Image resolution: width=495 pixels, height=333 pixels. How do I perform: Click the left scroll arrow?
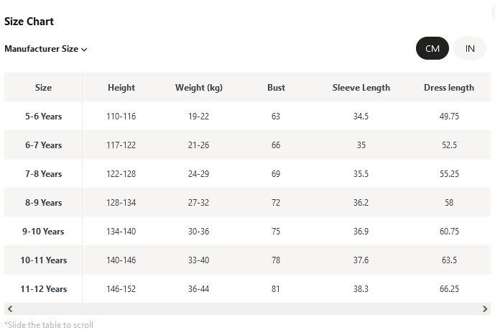(10, 309)
